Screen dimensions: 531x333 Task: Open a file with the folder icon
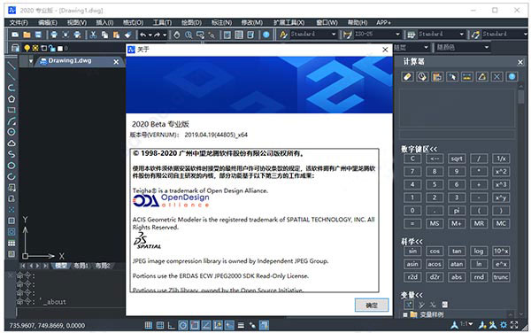(27, 35)
